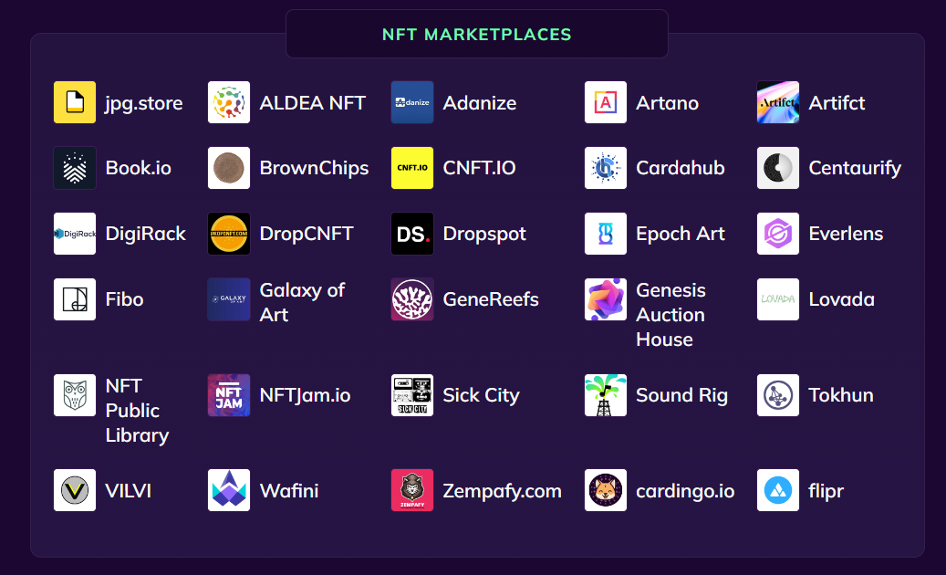Select the Sound Rig palm tower icon

606,396
